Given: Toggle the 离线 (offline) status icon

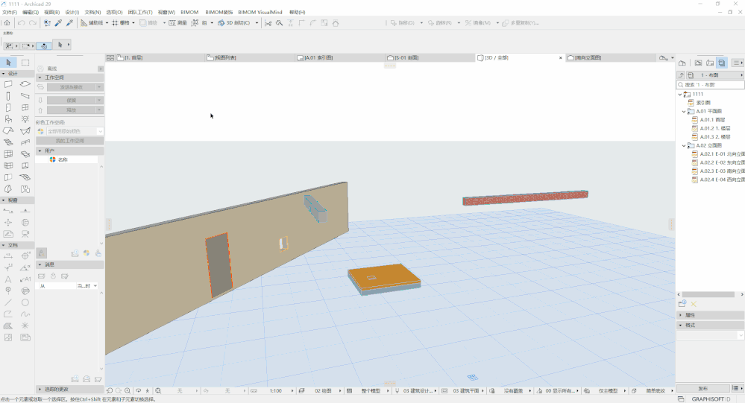Looking at the screenshot, I should pos(41,69).
